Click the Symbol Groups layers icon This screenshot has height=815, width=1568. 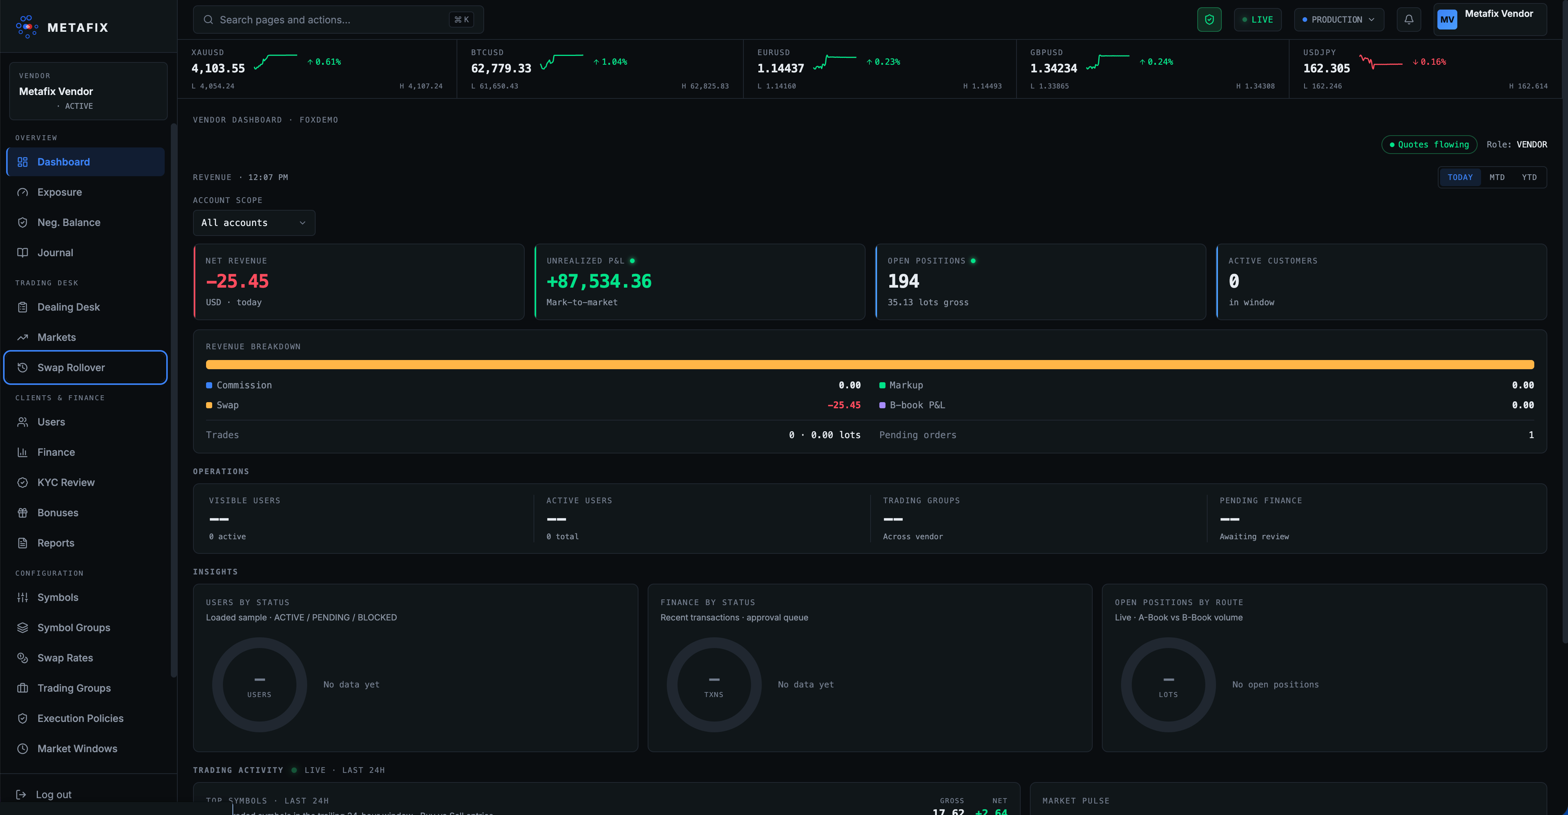coord(23,628)
